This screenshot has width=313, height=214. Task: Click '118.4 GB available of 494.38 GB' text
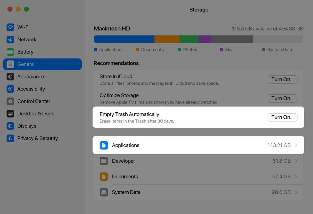[x=268, y=29]
